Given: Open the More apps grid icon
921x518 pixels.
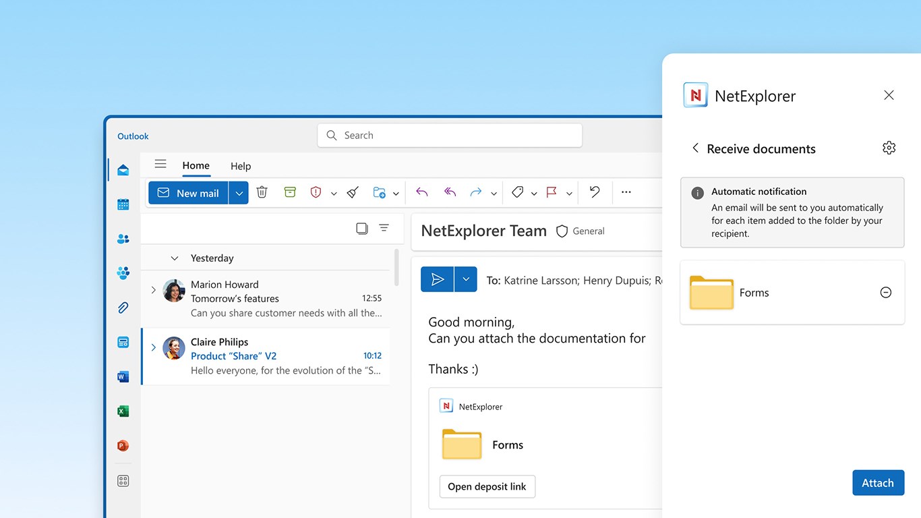Looking at the screenshot, I should point(123,481).
